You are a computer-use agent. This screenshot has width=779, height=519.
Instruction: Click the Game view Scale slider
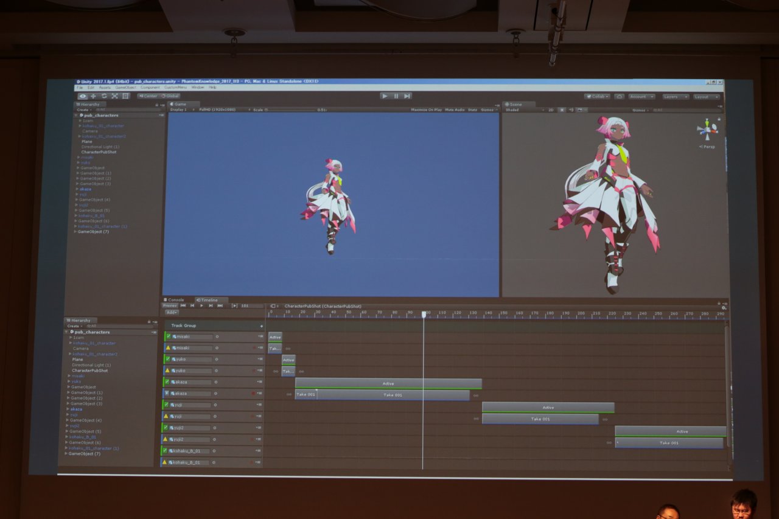tap(290, 110)
